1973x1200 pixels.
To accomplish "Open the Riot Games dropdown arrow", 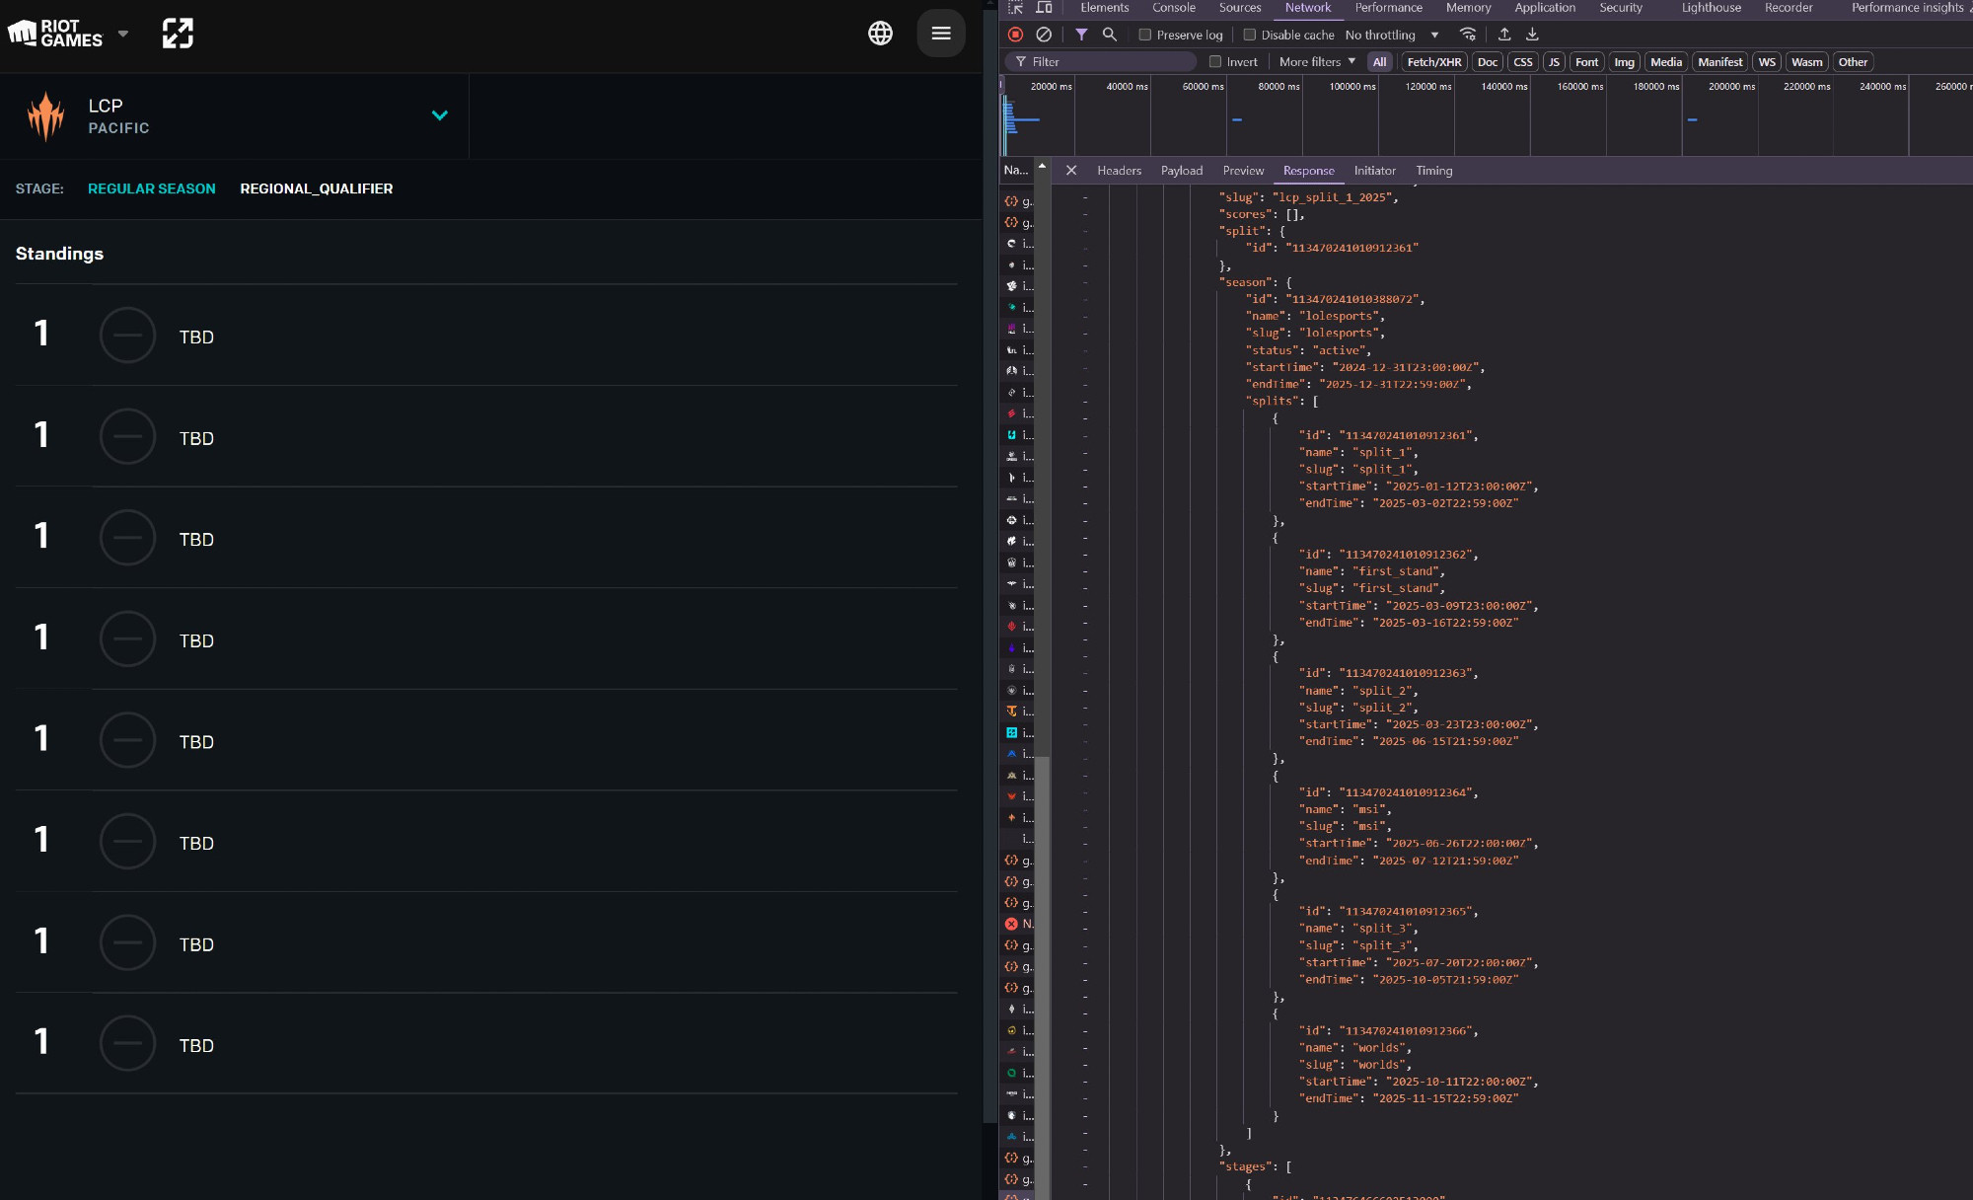I will (123, 34).
